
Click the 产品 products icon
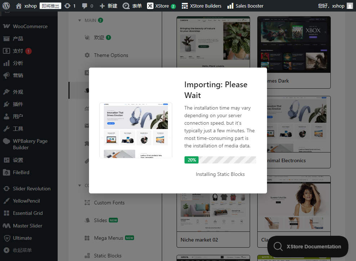point(6,39)
